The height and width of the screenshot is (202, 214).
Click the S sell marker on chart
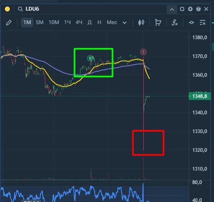[x=143, y=52]
